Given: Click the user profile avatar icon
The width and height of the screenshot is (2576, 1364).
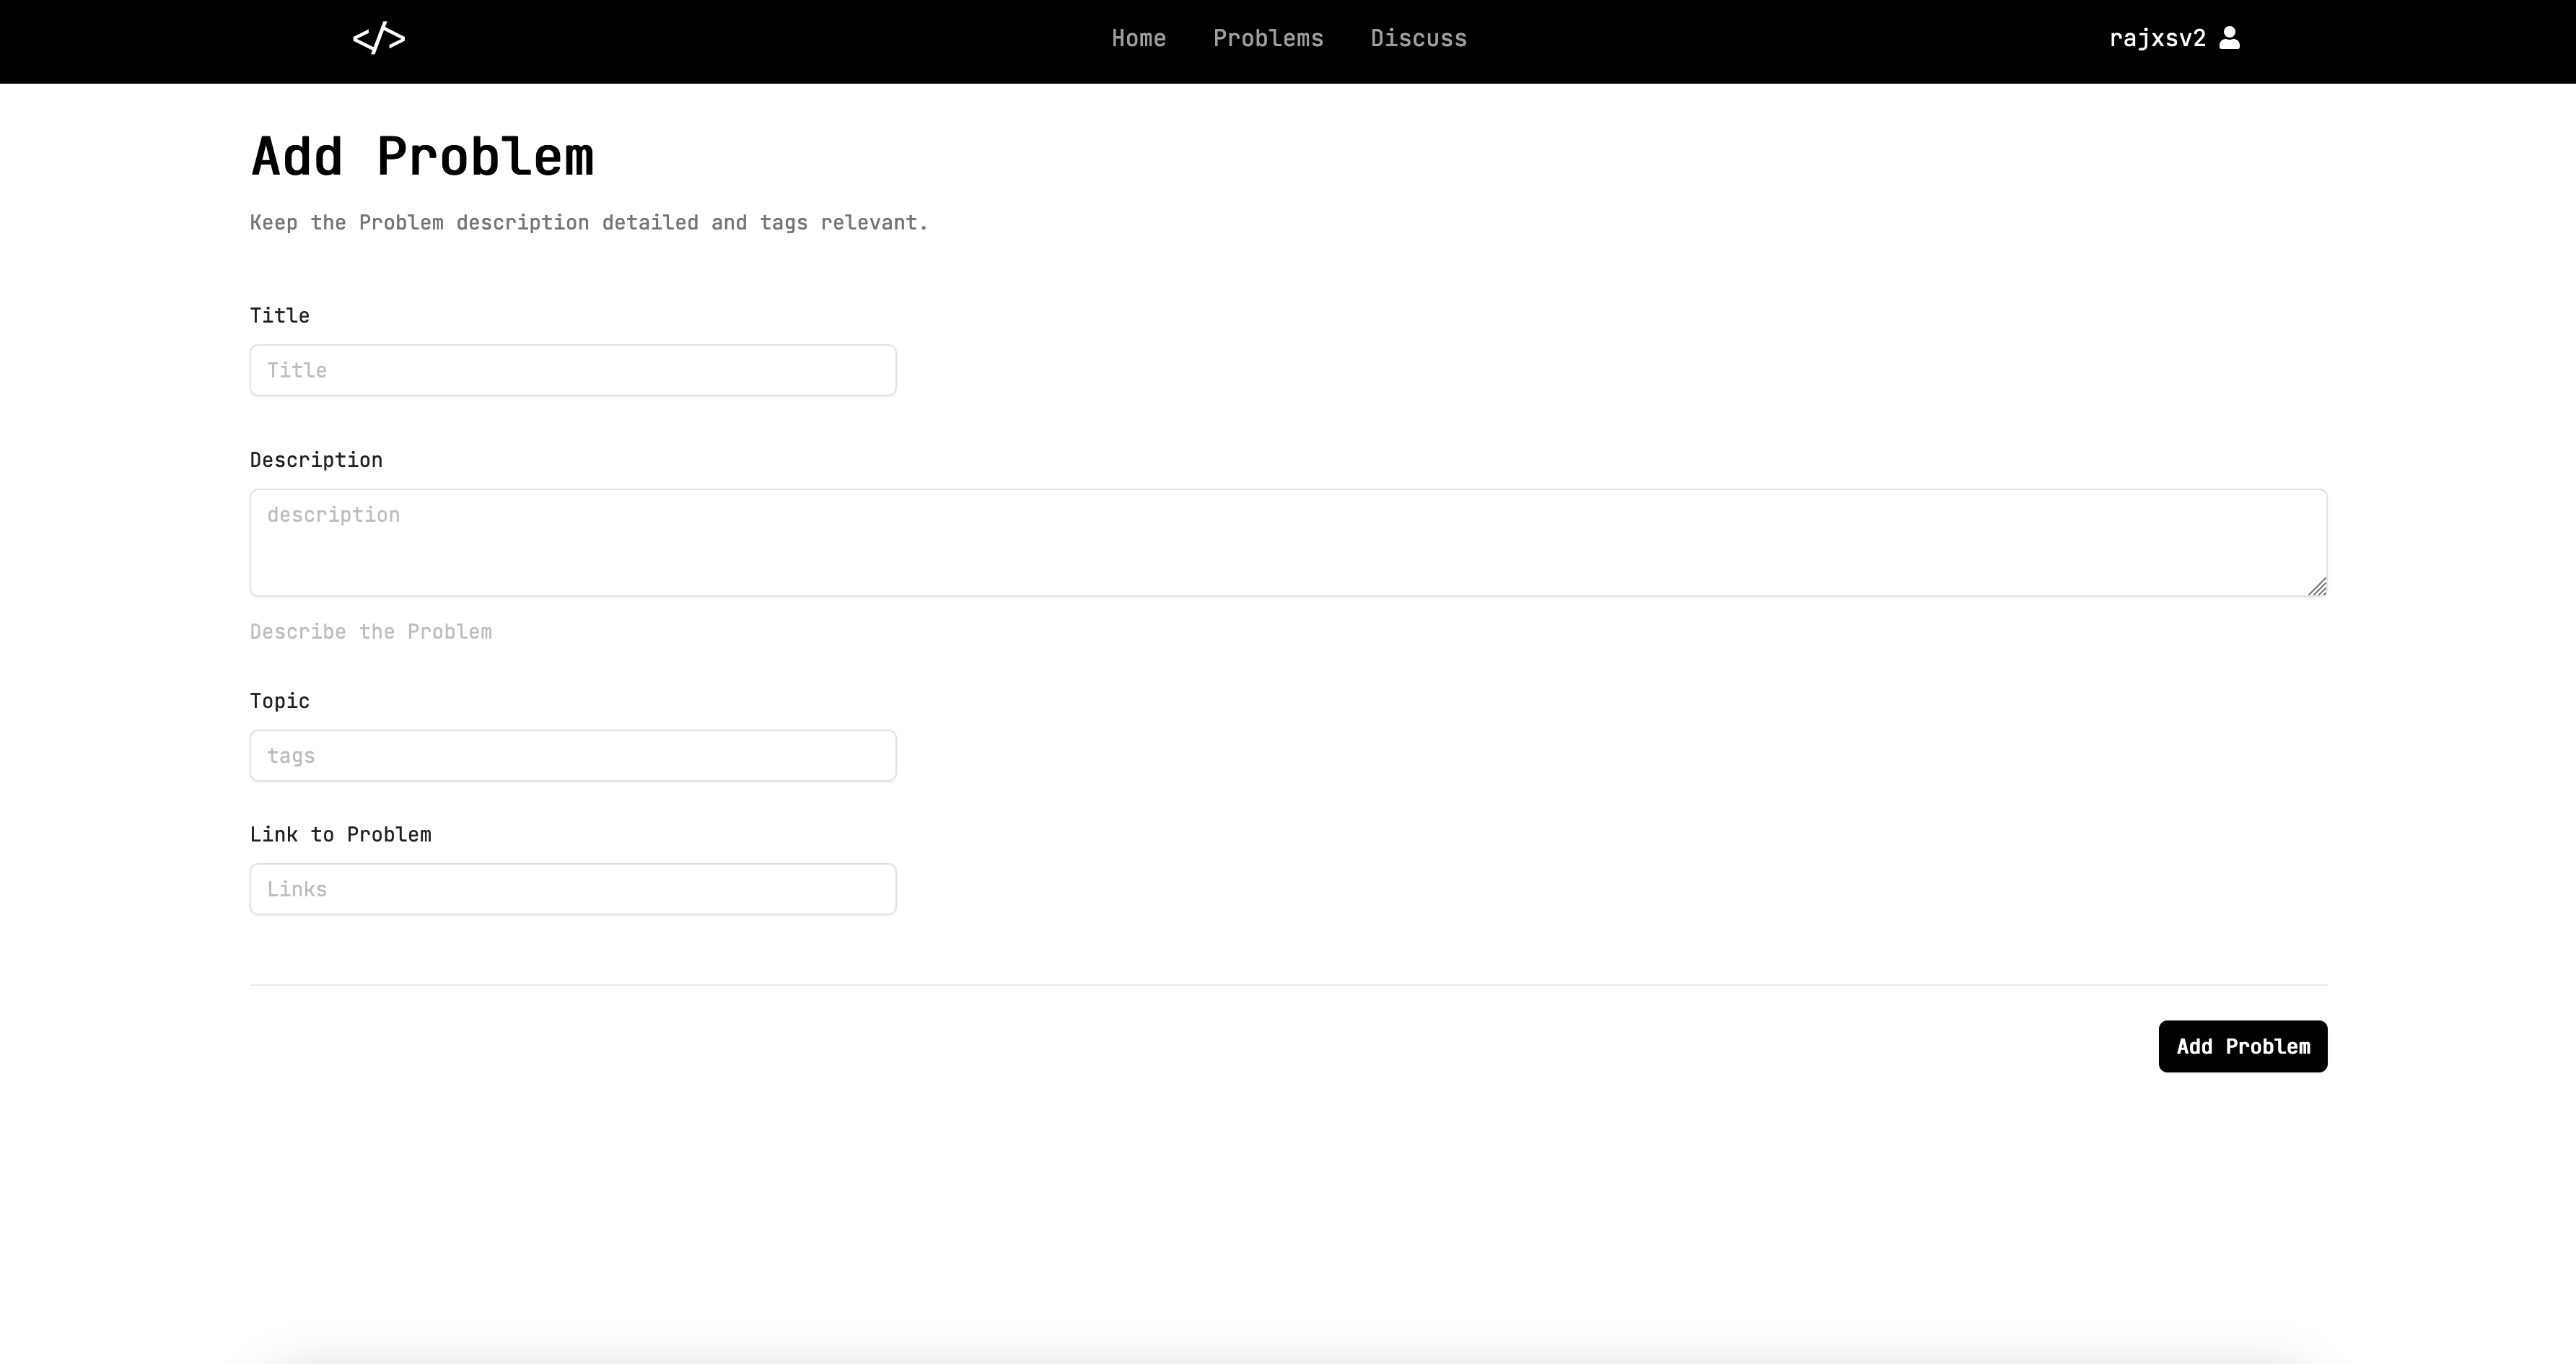Looking at the screenshot, I should [x=2229, y=38].
